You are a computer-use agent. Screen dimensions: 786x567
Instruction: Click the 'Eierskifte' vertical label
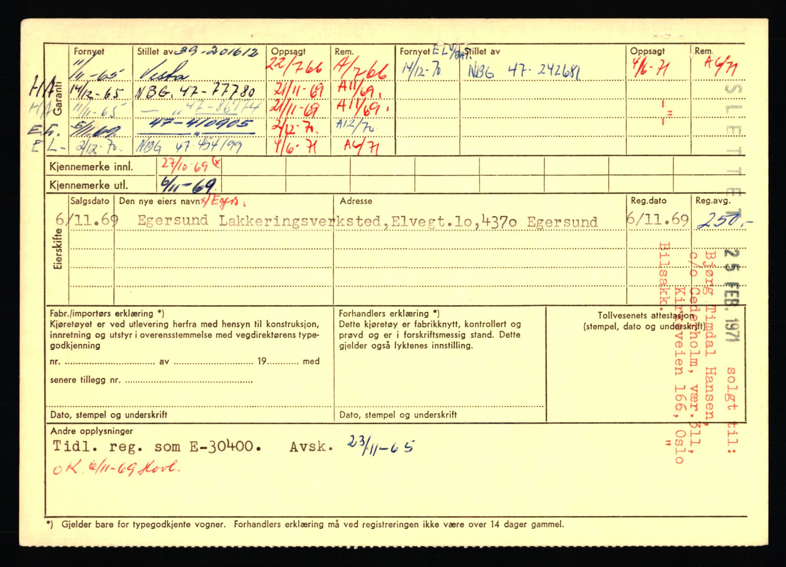coord(58,248)
